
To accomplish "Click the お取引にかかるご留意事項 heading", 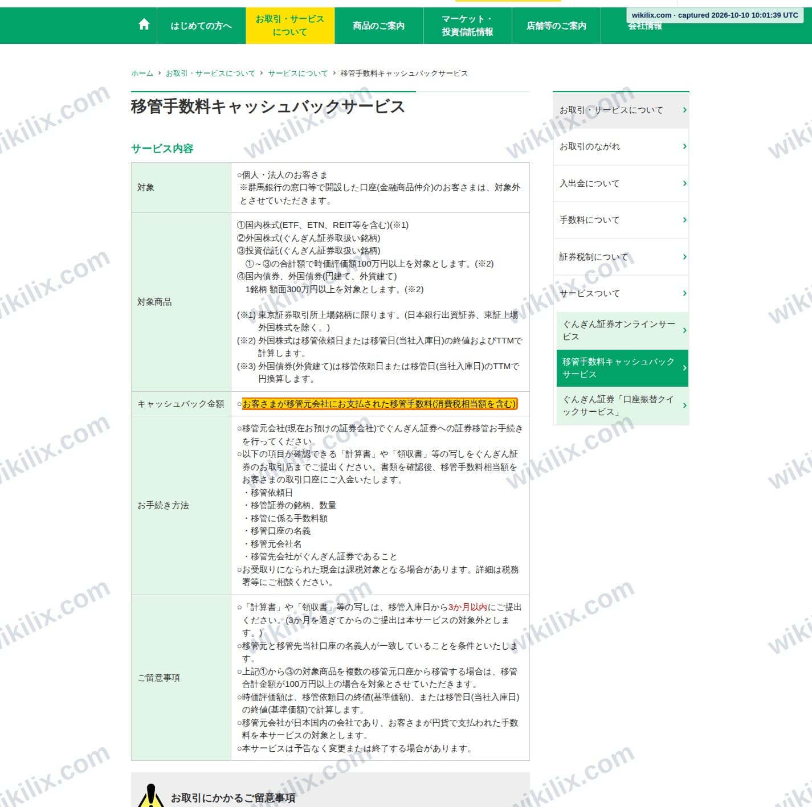I will pyautogui.click(x=233, y=798).
